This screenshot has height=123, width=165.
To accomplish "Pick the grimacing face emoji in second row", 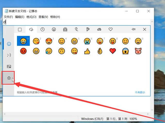I will click(x=36, y=51).
